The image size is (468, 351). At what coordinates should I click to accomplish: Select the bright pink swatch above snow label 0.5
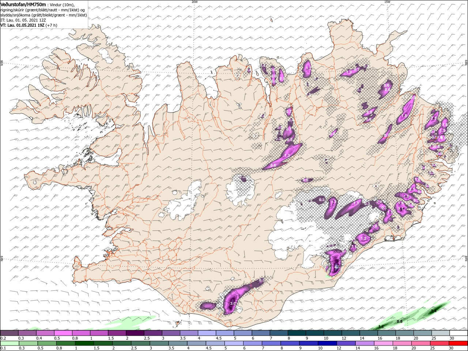(63, 333)
